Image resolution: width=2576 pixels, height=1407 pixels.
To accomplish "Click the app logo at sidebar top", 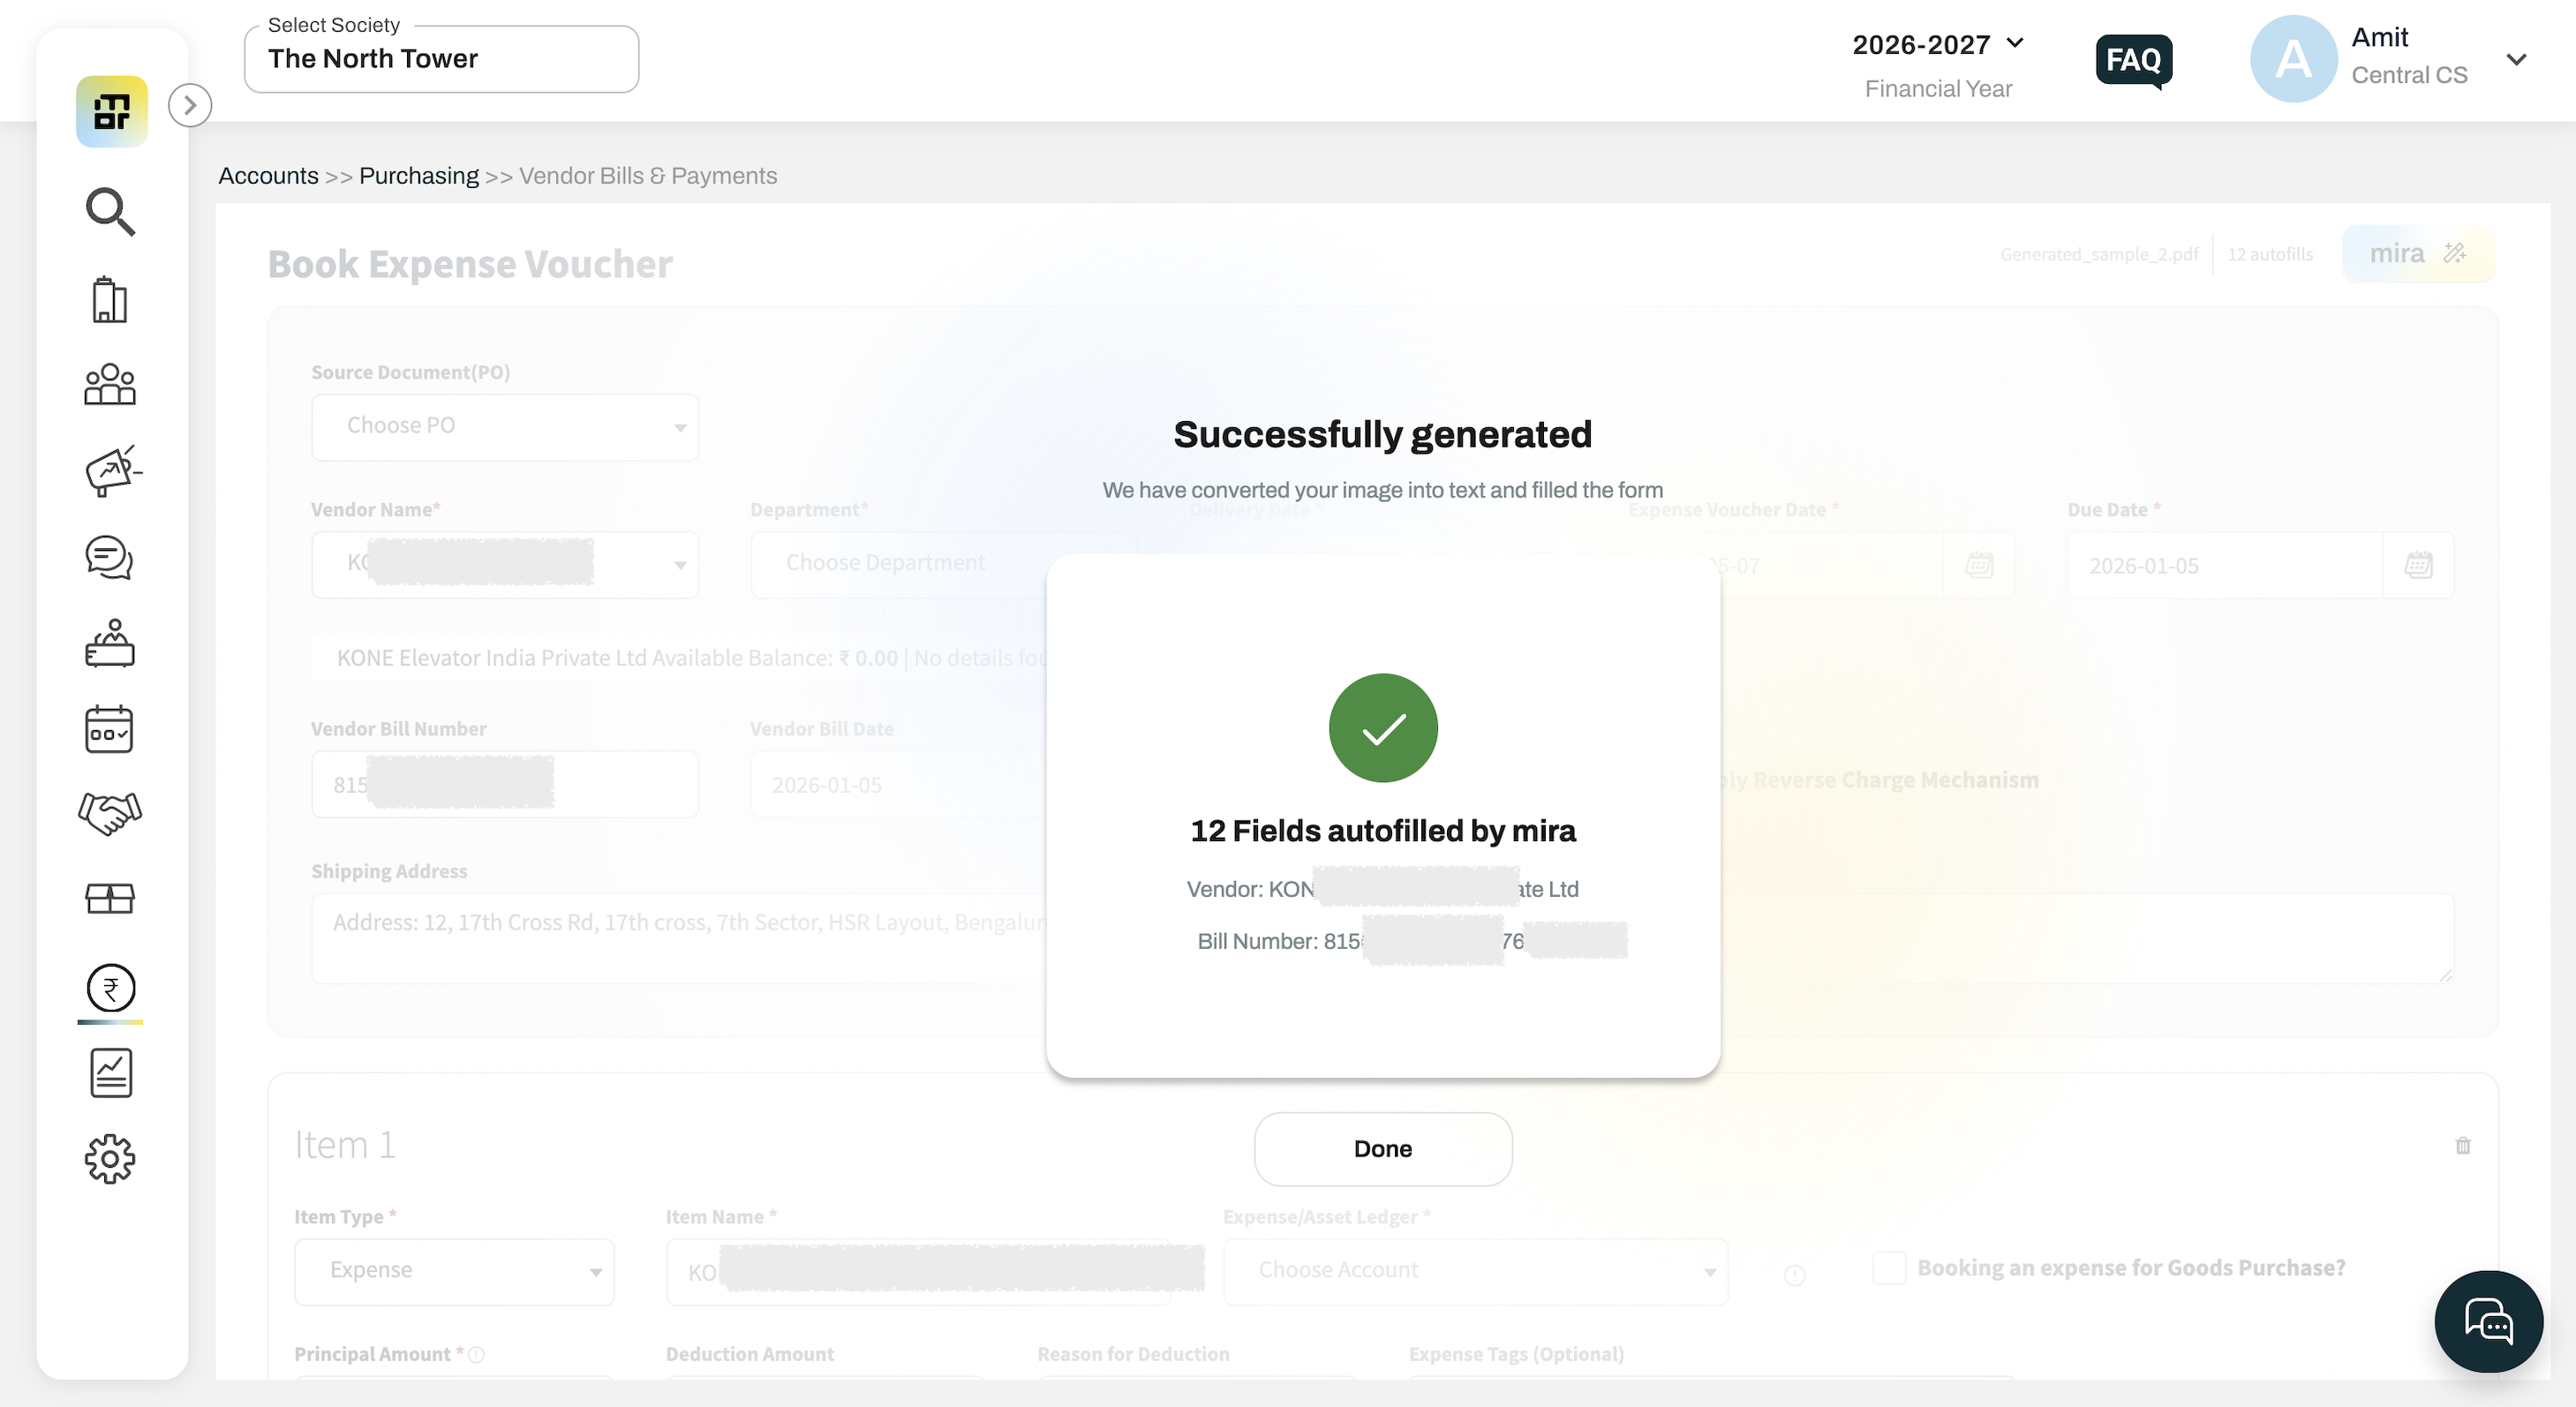I will [112, 111].
